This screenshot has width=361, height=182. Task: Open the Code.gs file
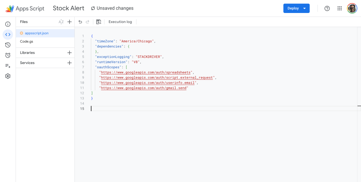(26, 41)
